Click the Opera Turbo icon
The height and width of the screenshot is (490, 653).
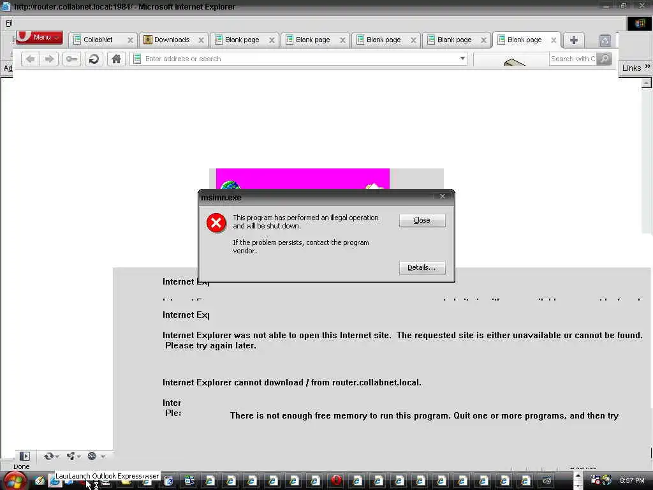pyautogui.click(x=92, y=456)
